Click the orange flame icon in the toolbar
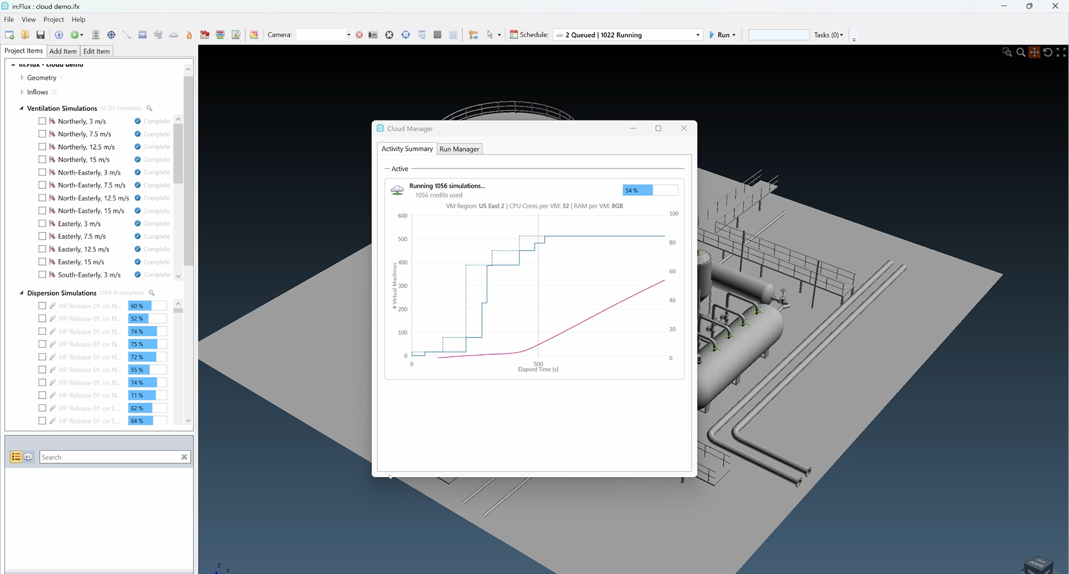Viewport: 1069px width, 574px height. point(189,35)
